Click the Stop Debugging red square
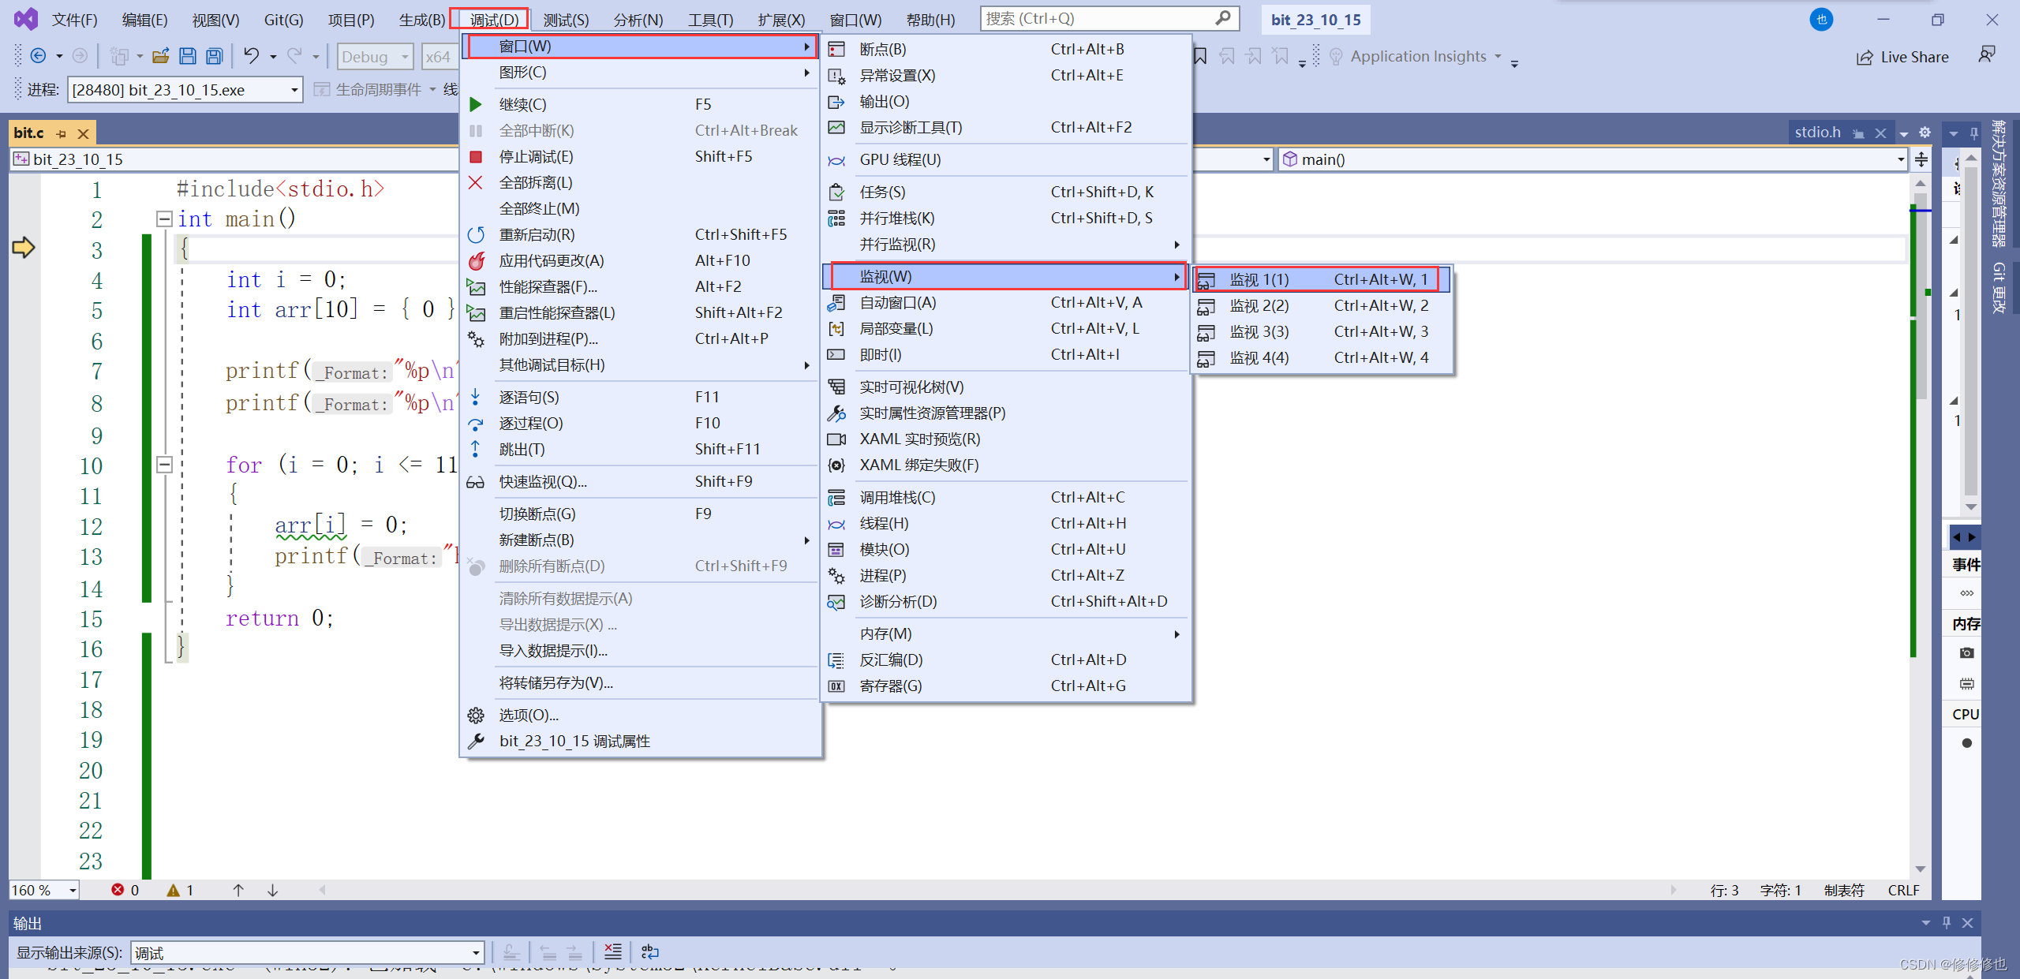This screenshot has width=2020, height=979. click(476, 157)
